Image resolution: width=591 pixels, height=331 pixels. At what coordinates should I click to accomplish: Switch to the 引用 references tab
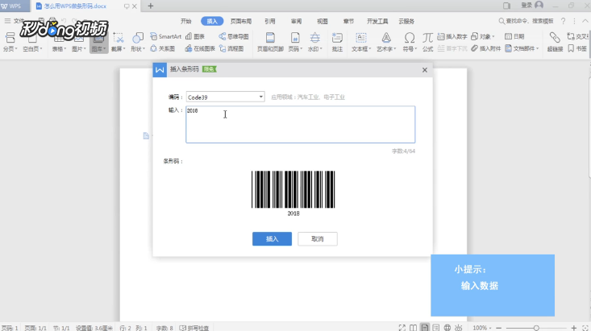coord(270,22)
